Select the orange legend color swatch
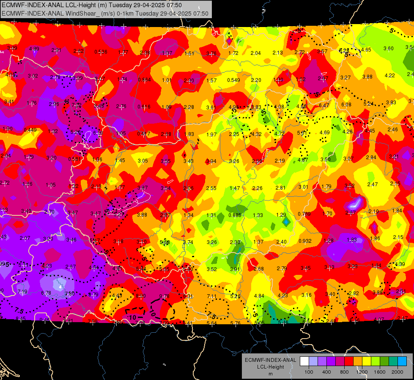The height and width of the screenshot is (380, 414). 358,361
